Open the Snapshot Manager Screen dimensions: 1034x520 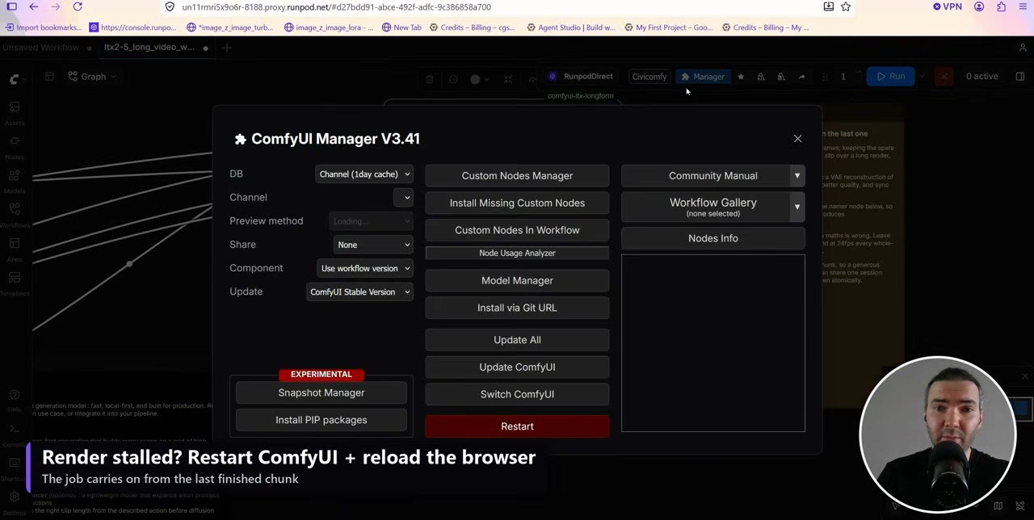point(321,392)
